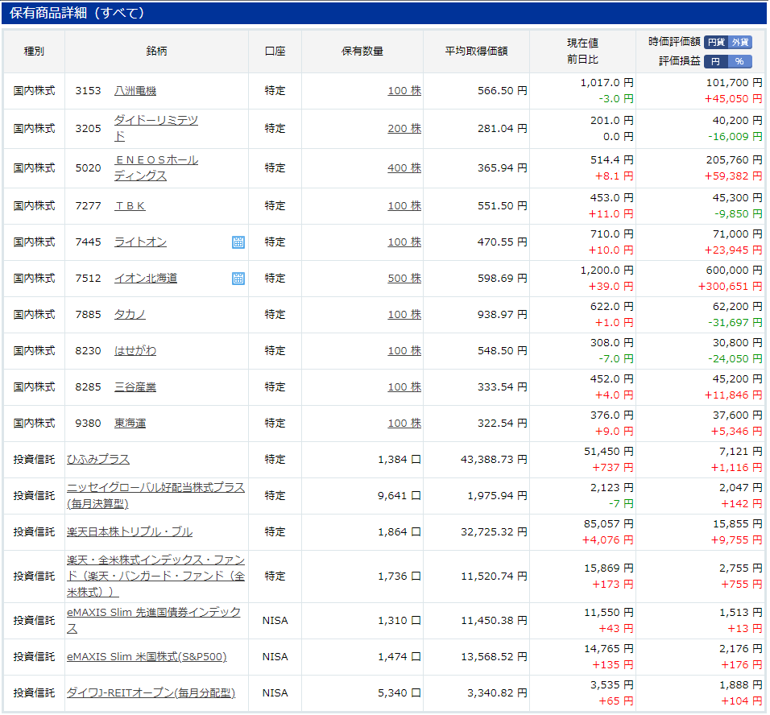770x715 pixels.
Task: Show profit/loss in 円
Action: tap(716, 61)
